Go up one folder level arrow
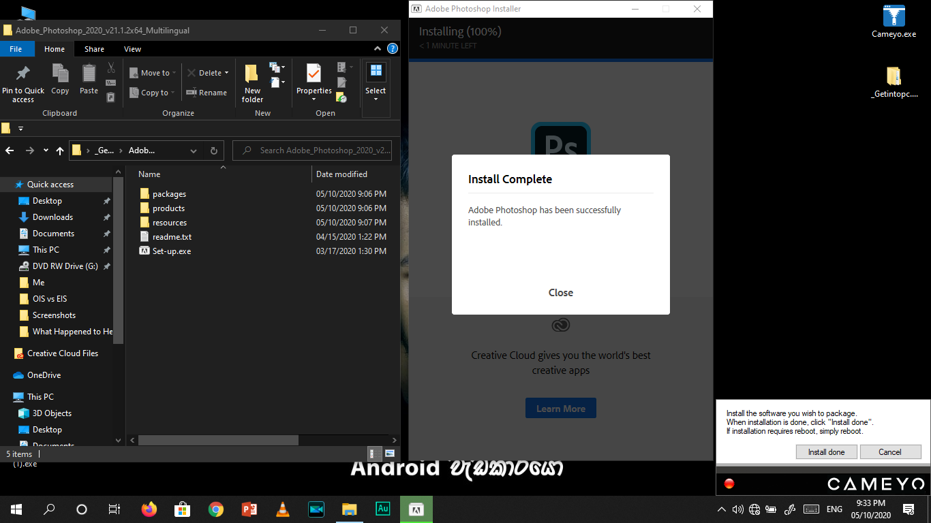 click(x=60, y=150)
